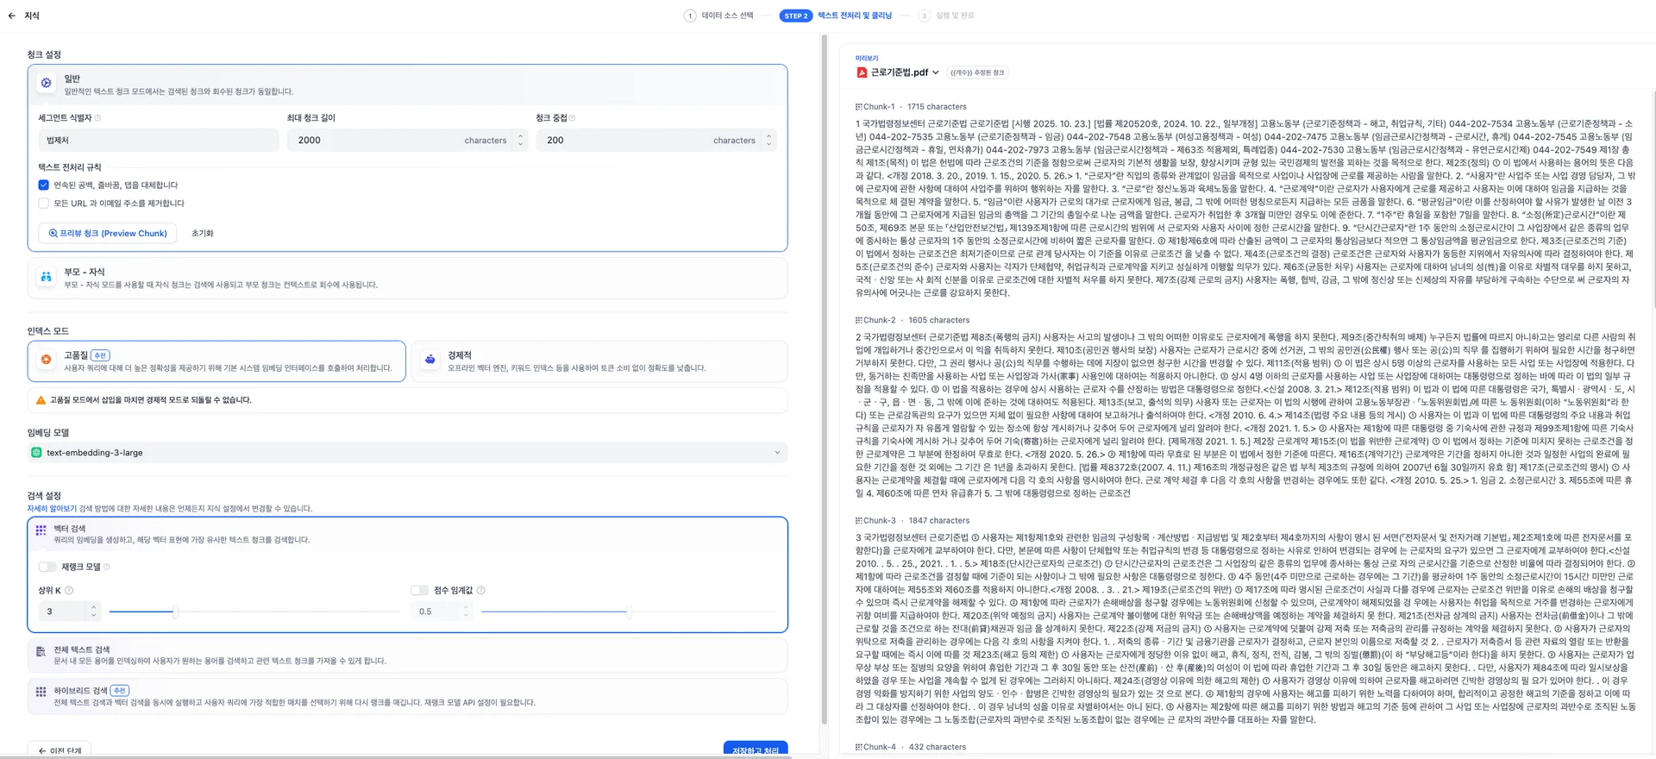Select 하이브리드 검색 retrieval method
The width and height of the screenshot is (1656, 759).
407,697
